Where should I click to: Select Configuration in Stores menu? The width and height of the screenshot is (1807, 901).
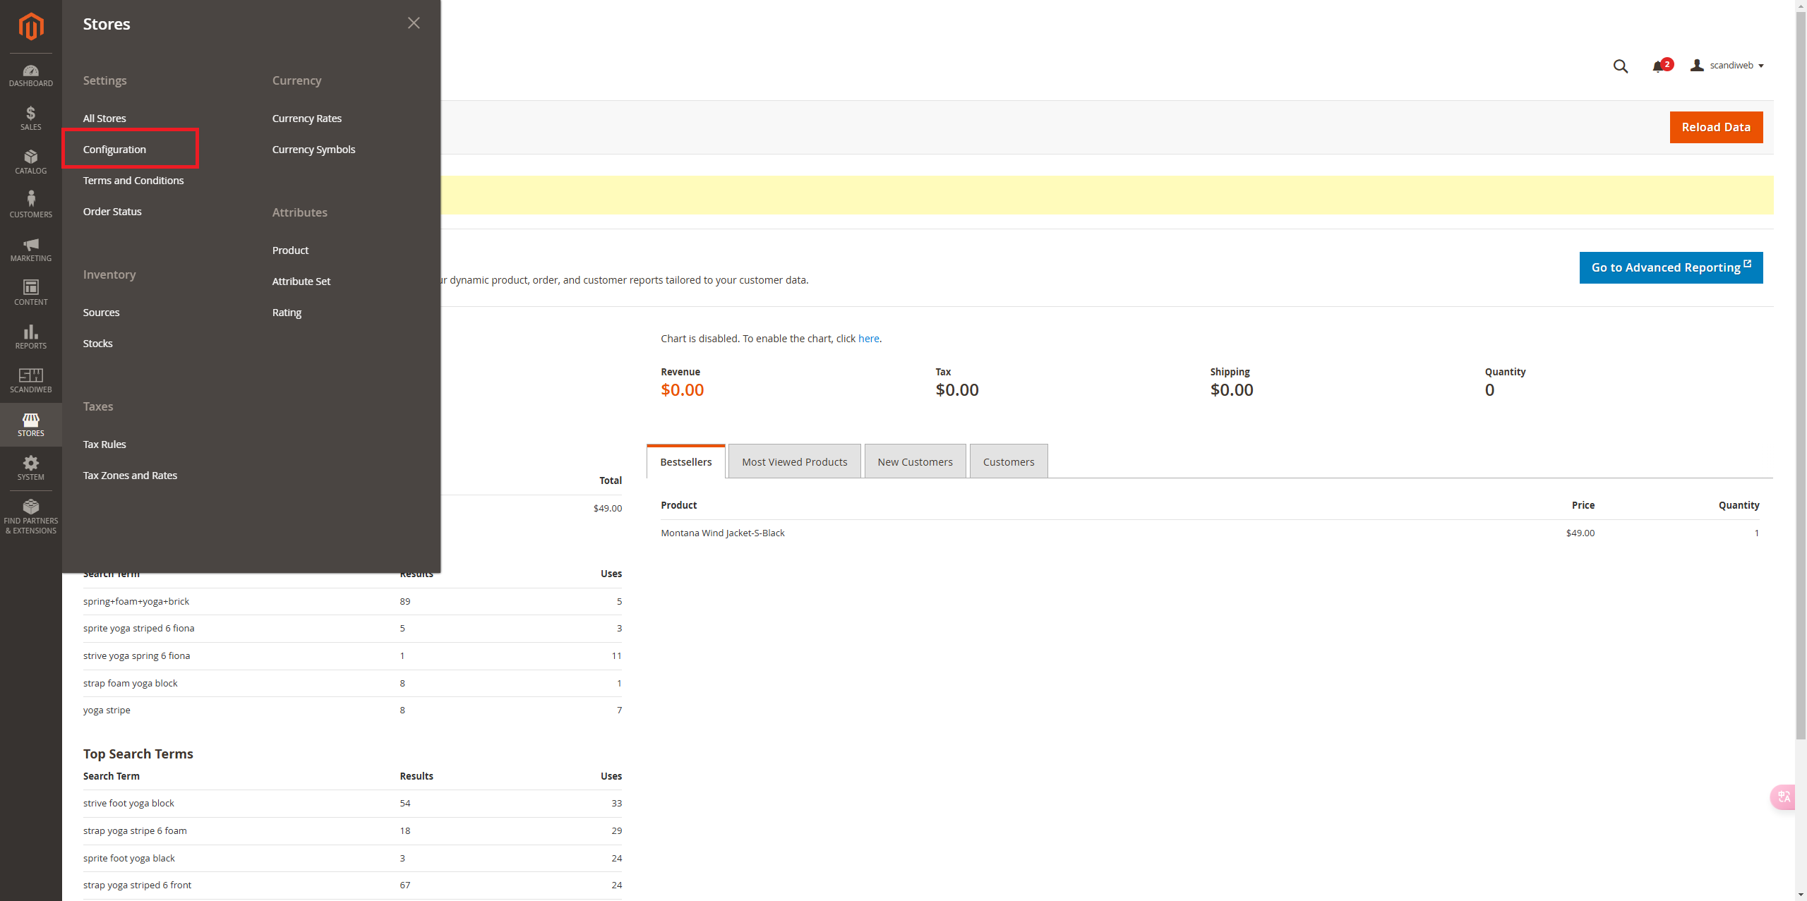click(114, 150)
